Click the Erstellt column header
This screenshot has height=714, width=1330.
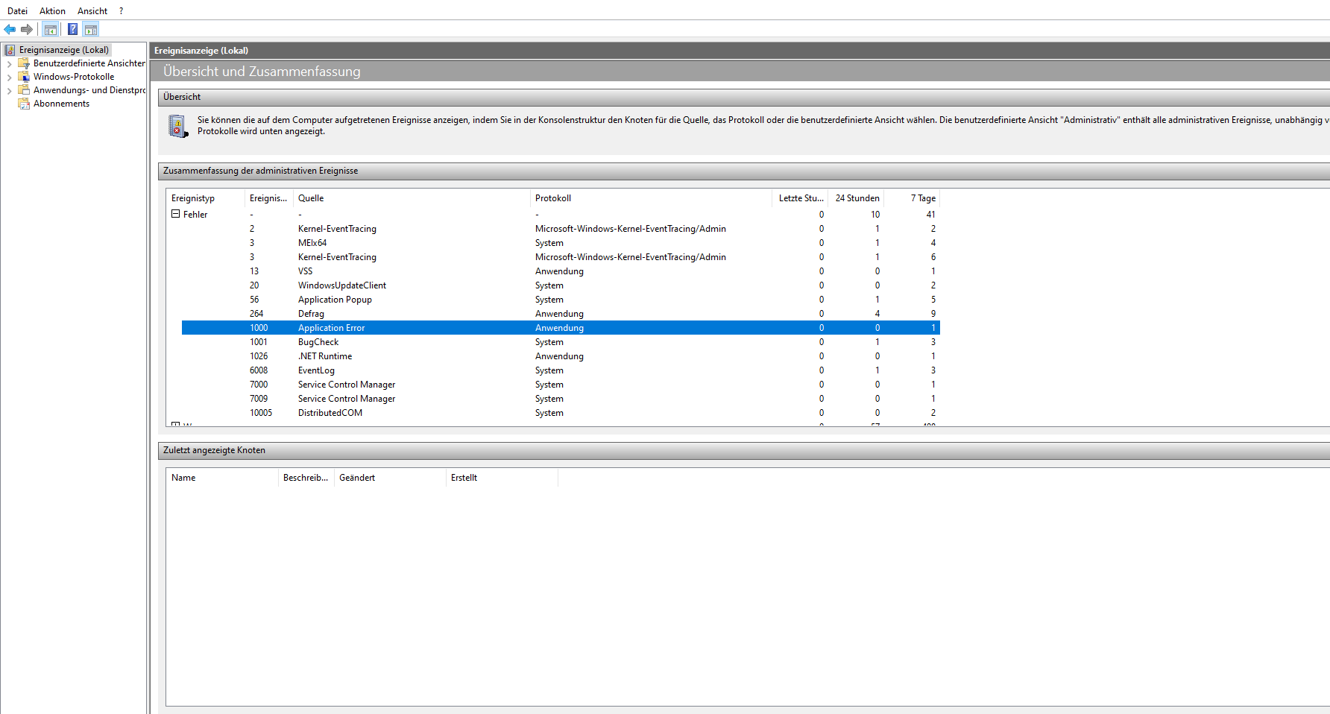coord(502,478)
